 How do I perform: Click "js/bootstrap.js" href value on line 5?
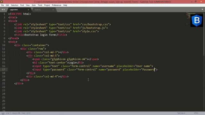pos(93,28)
